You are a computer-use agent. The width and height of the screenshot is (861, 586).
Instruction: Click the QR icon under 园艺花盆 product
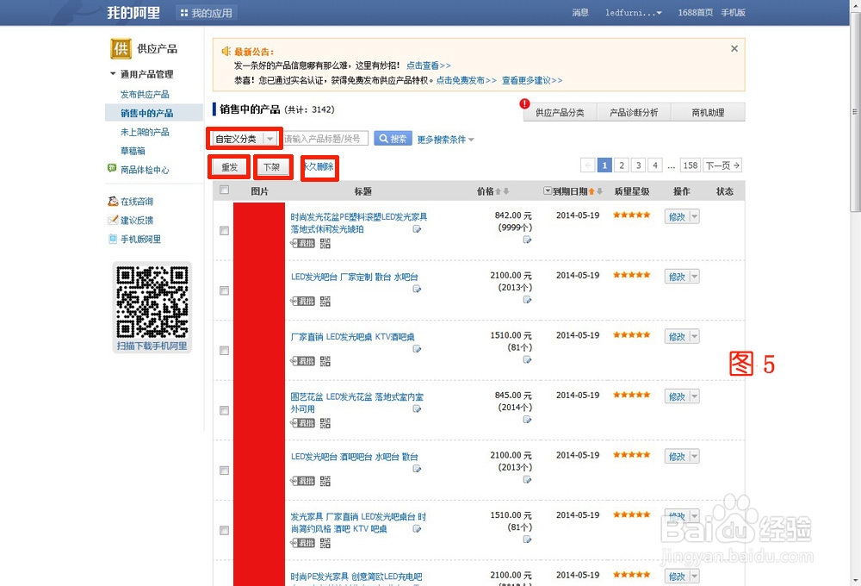click(x=325, y=423)
